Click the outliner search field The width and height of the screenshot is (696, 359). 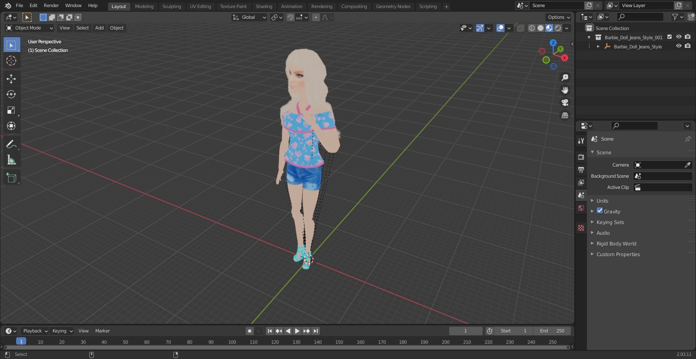click(x=640, y=17)
